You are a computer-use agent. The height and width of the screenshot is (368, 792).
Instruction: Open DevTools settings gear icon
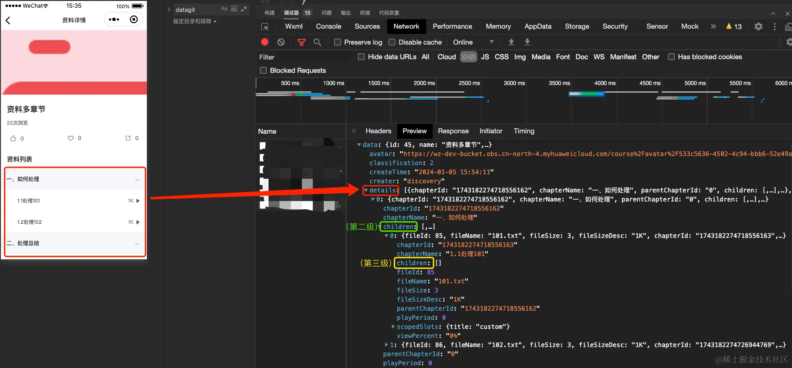[x=758, y=26]
